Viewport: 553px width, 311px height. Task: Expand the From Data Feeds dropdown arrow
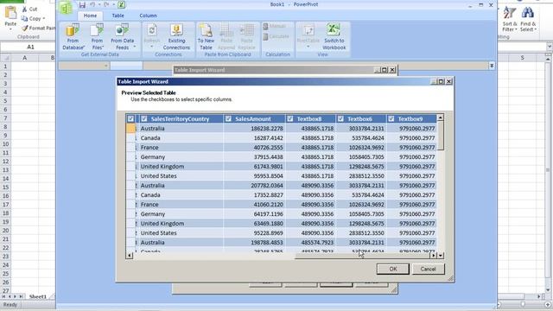coord(135,47)
